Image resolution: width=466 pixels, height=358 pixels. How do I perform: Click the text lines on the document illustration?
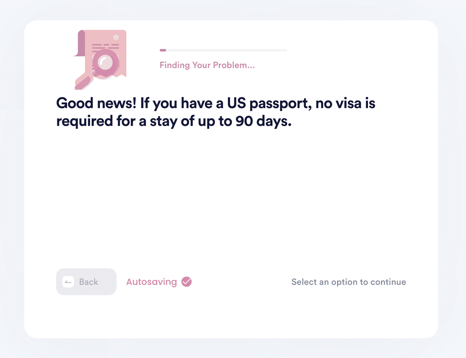(105, 47)
